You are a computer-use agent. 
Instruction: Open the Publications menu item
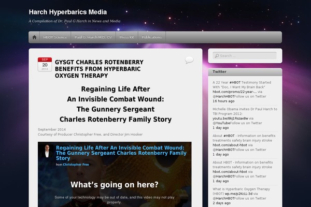[152, 37]
